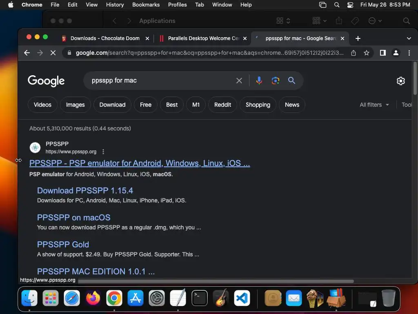The height and width of the screenshot is (314, 418).
Task: Expand Chrome tab search chevron
Action: [409, 38]
